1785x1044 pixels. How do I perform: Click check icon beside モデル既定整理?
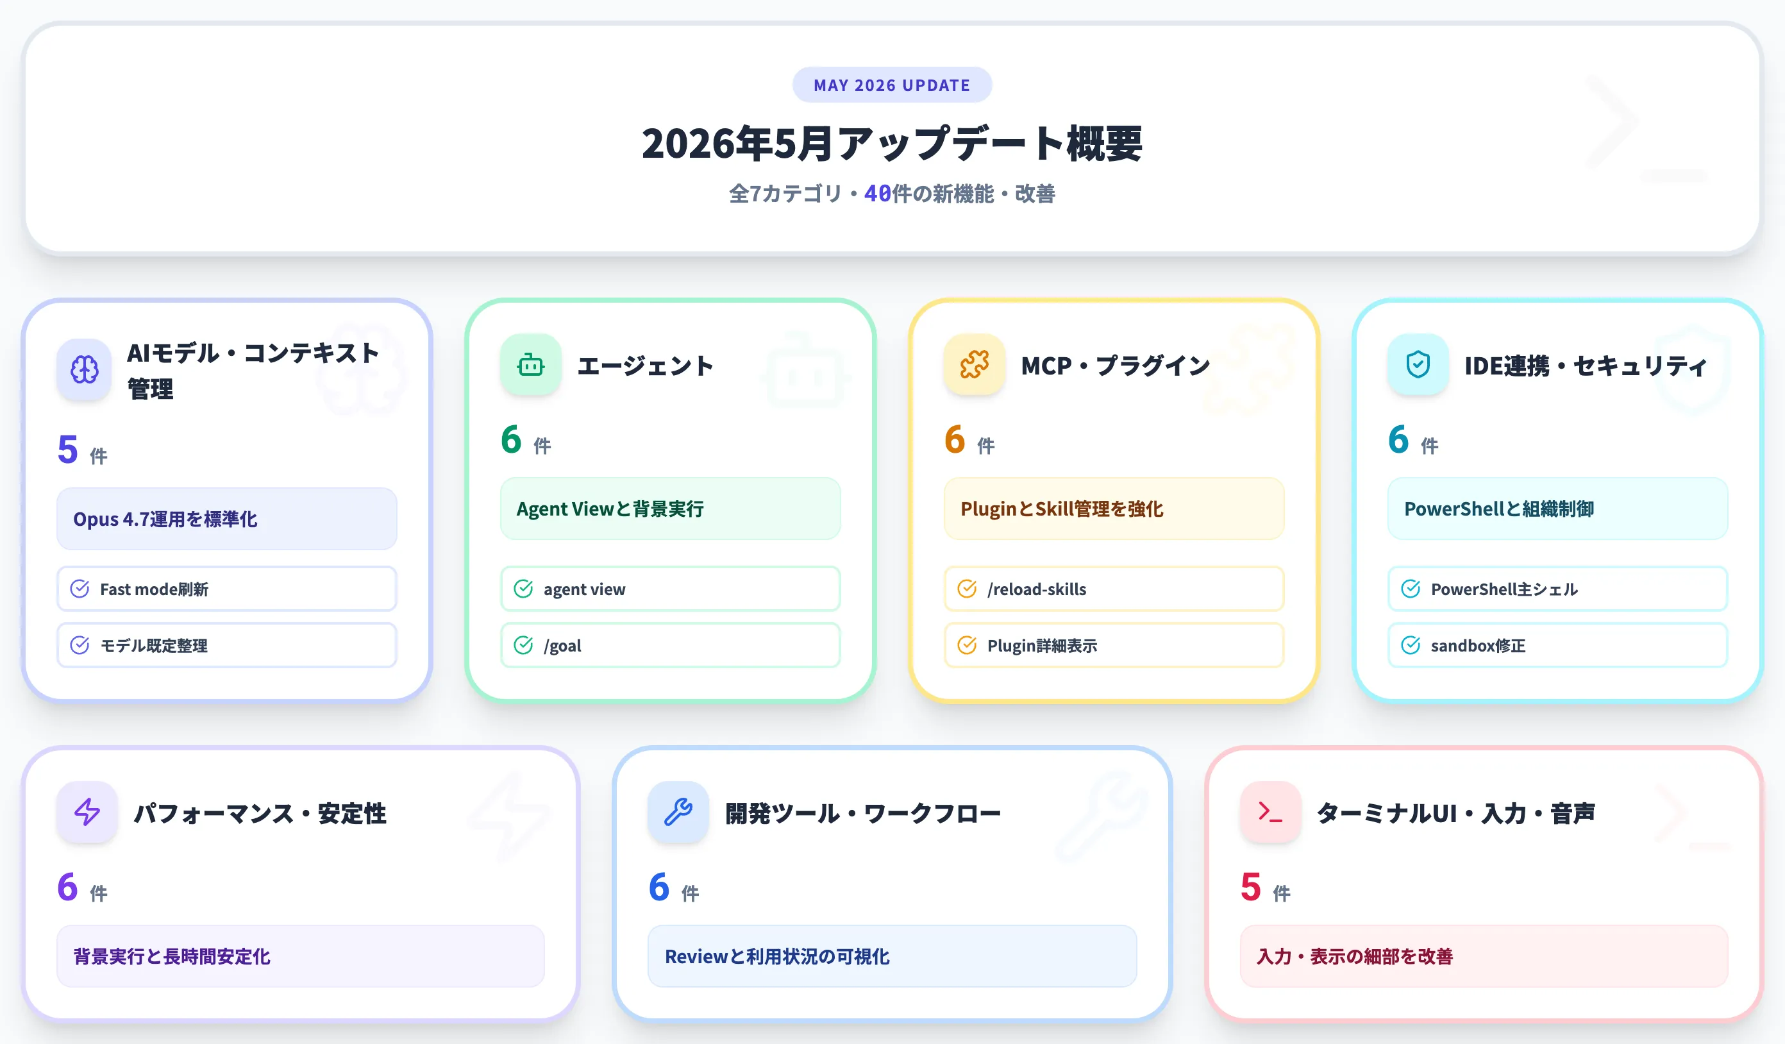tap(80, 645)
